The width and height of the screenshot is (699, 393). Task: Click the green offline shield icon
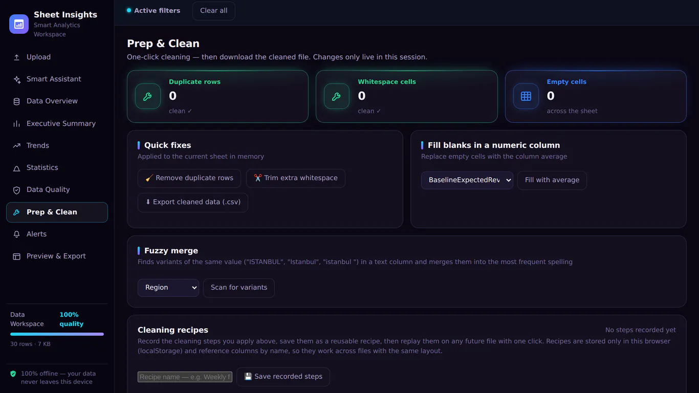[13, 374]
